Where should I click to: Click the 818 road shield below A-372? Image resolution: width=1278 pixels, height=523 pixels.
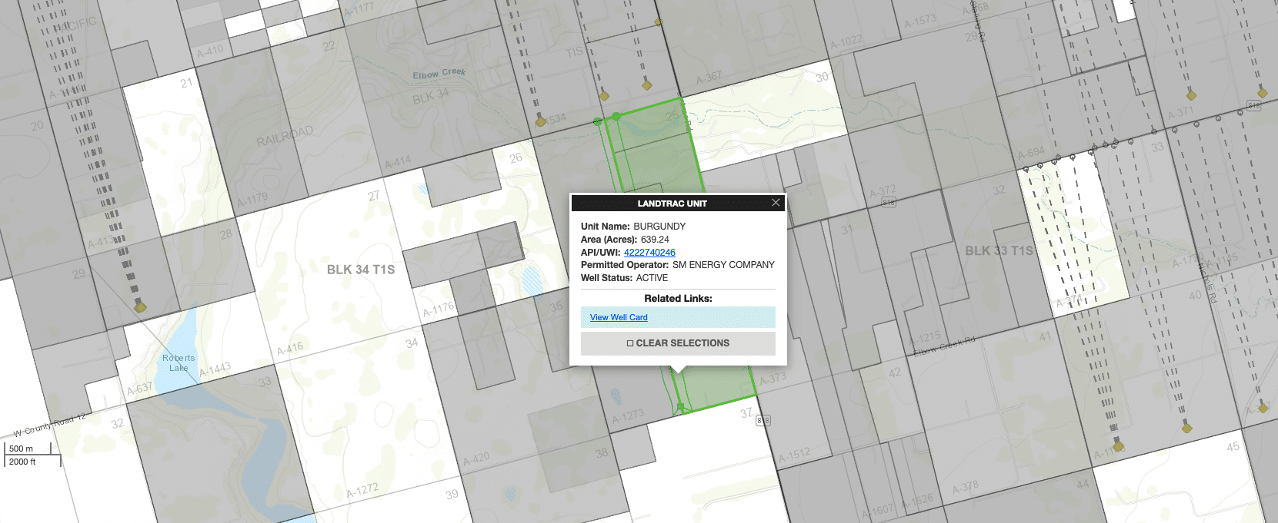889,203
